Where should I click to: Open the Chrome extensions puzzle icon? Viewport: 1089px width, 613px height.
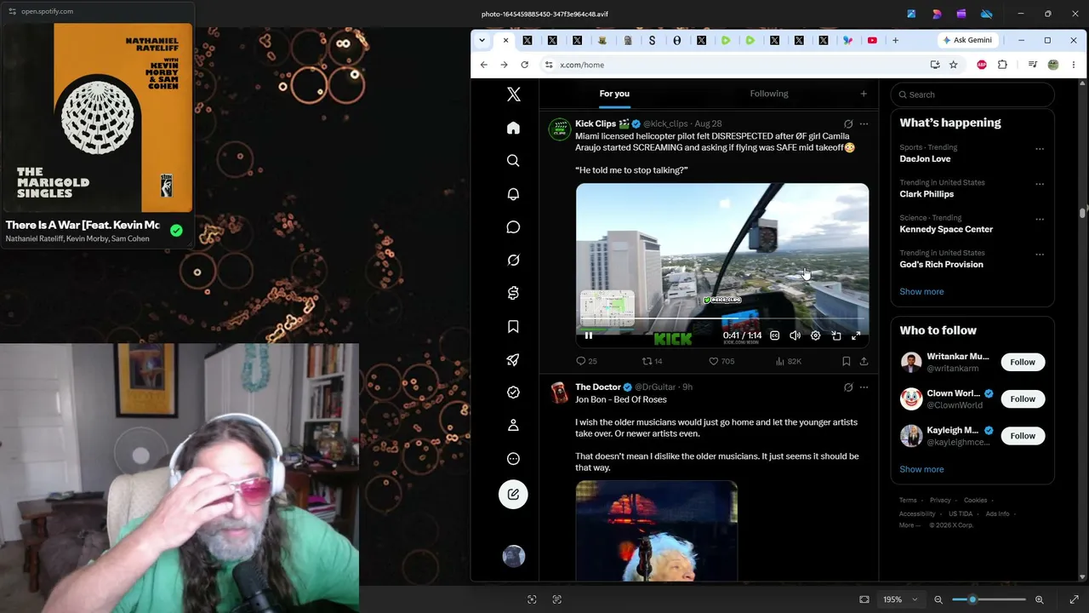point(1002,65)
